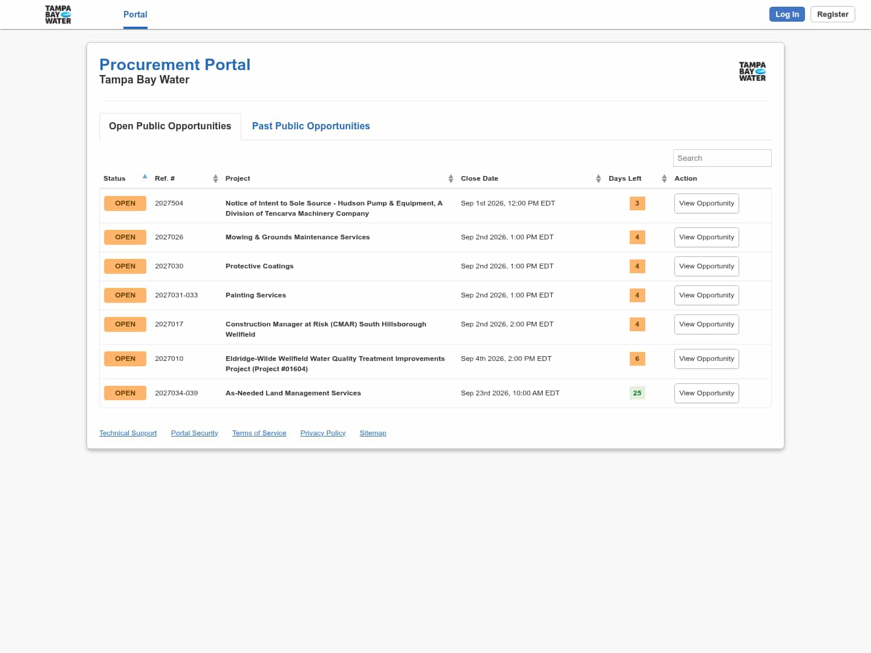Open the Privacy Policy link
The height and width of the screenshot is (653, 871).
[323, 433]
